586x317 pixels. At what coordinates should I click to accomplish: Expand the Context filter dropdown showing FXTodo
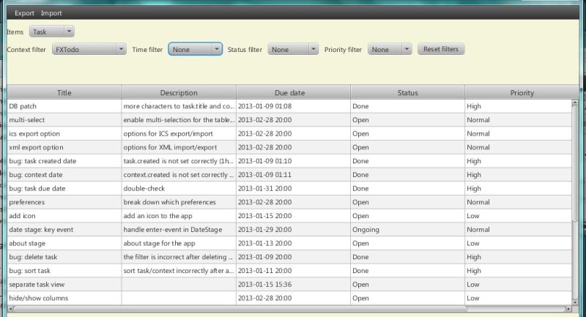(x=89, y=49)
